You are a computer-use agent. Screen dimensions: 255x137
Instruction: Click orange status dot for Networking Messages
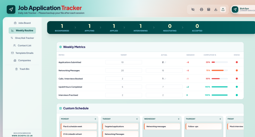pyautogui.click(x=237, y=70)
